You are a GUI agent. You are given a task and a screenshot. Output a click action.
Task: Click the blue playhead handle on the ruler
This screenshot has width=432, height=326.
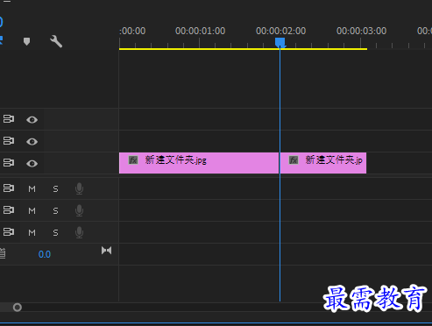(x=280, y=42)
